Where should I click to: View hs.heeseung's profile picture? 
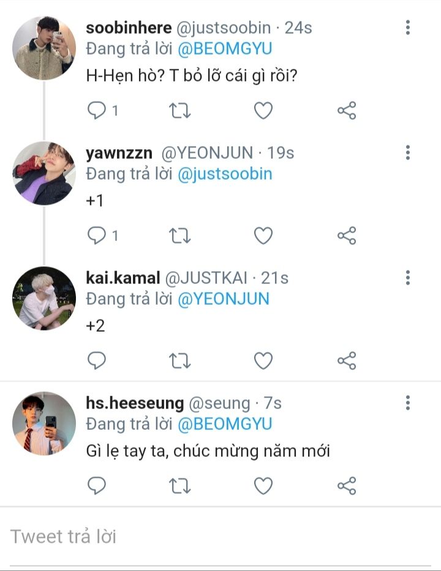[44, 423]
